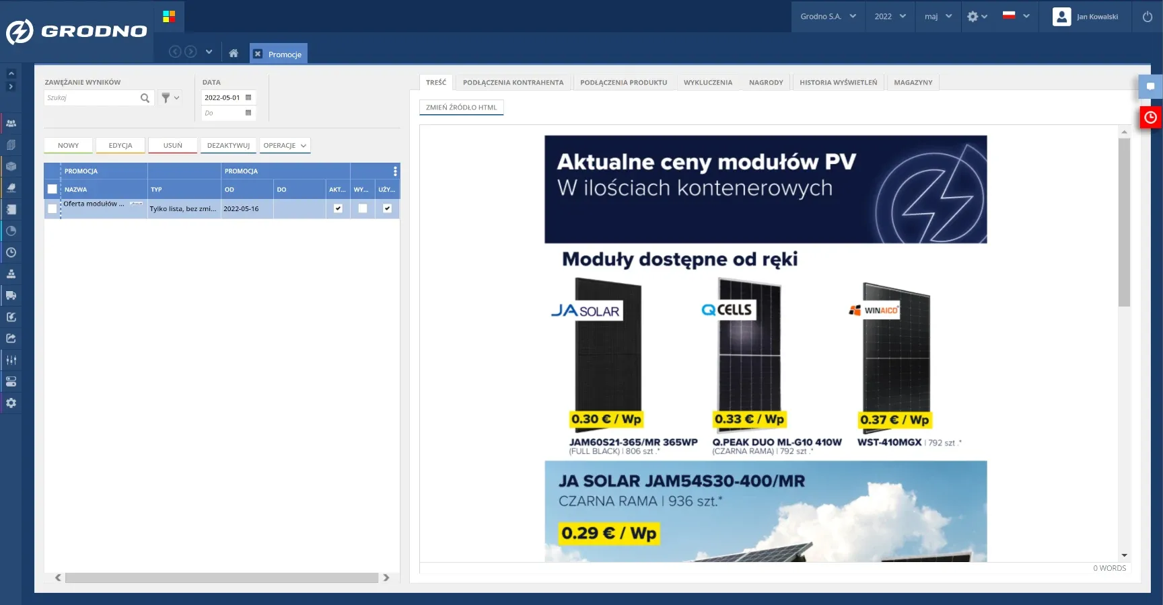Open calendar picker for start date
The width and height of the screenshot is (1163, 605).
[248, 97]
